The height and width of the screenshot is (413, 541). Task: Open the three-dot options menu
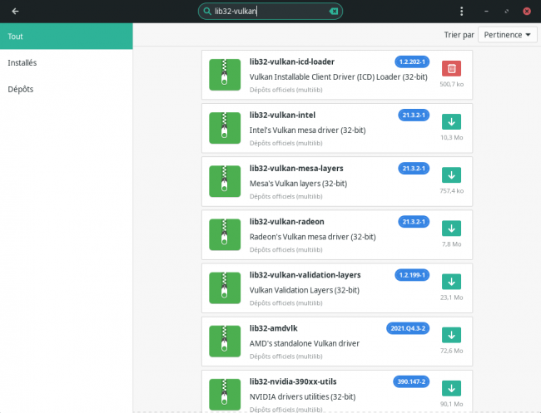[461, 12]
